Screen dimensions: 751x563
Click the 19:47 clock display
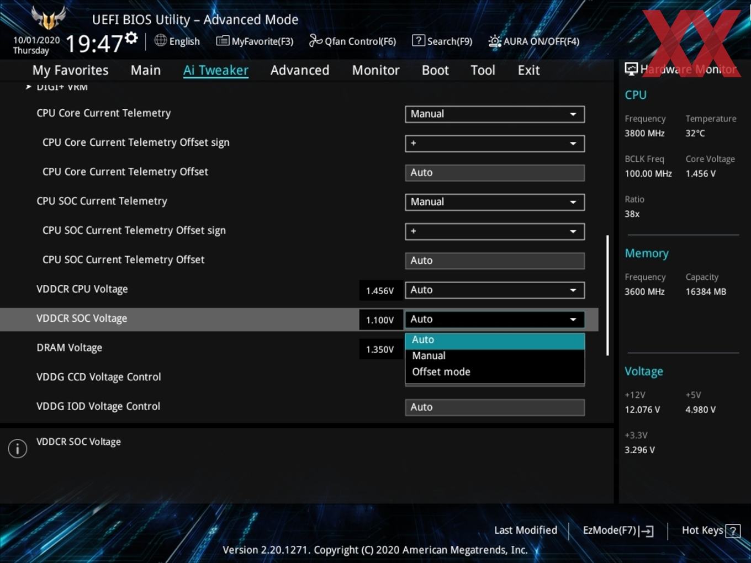(94, 43)
